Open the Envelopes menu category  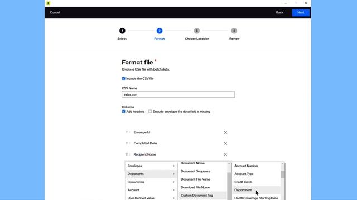click(151, 166)
